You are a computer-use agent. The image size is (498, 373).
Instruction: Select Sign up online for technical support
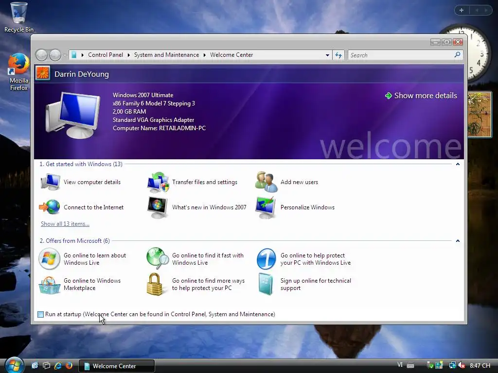[304, 284]
